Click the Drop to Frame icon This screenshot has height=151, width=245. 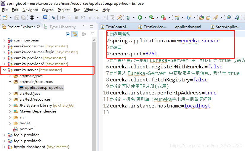[x=113, y=17]
